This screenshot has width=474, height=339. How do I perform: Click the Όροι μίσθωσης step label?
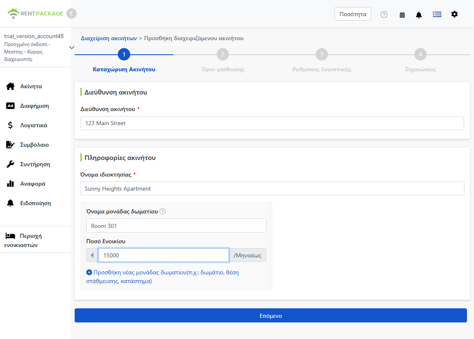click(223, 70)
